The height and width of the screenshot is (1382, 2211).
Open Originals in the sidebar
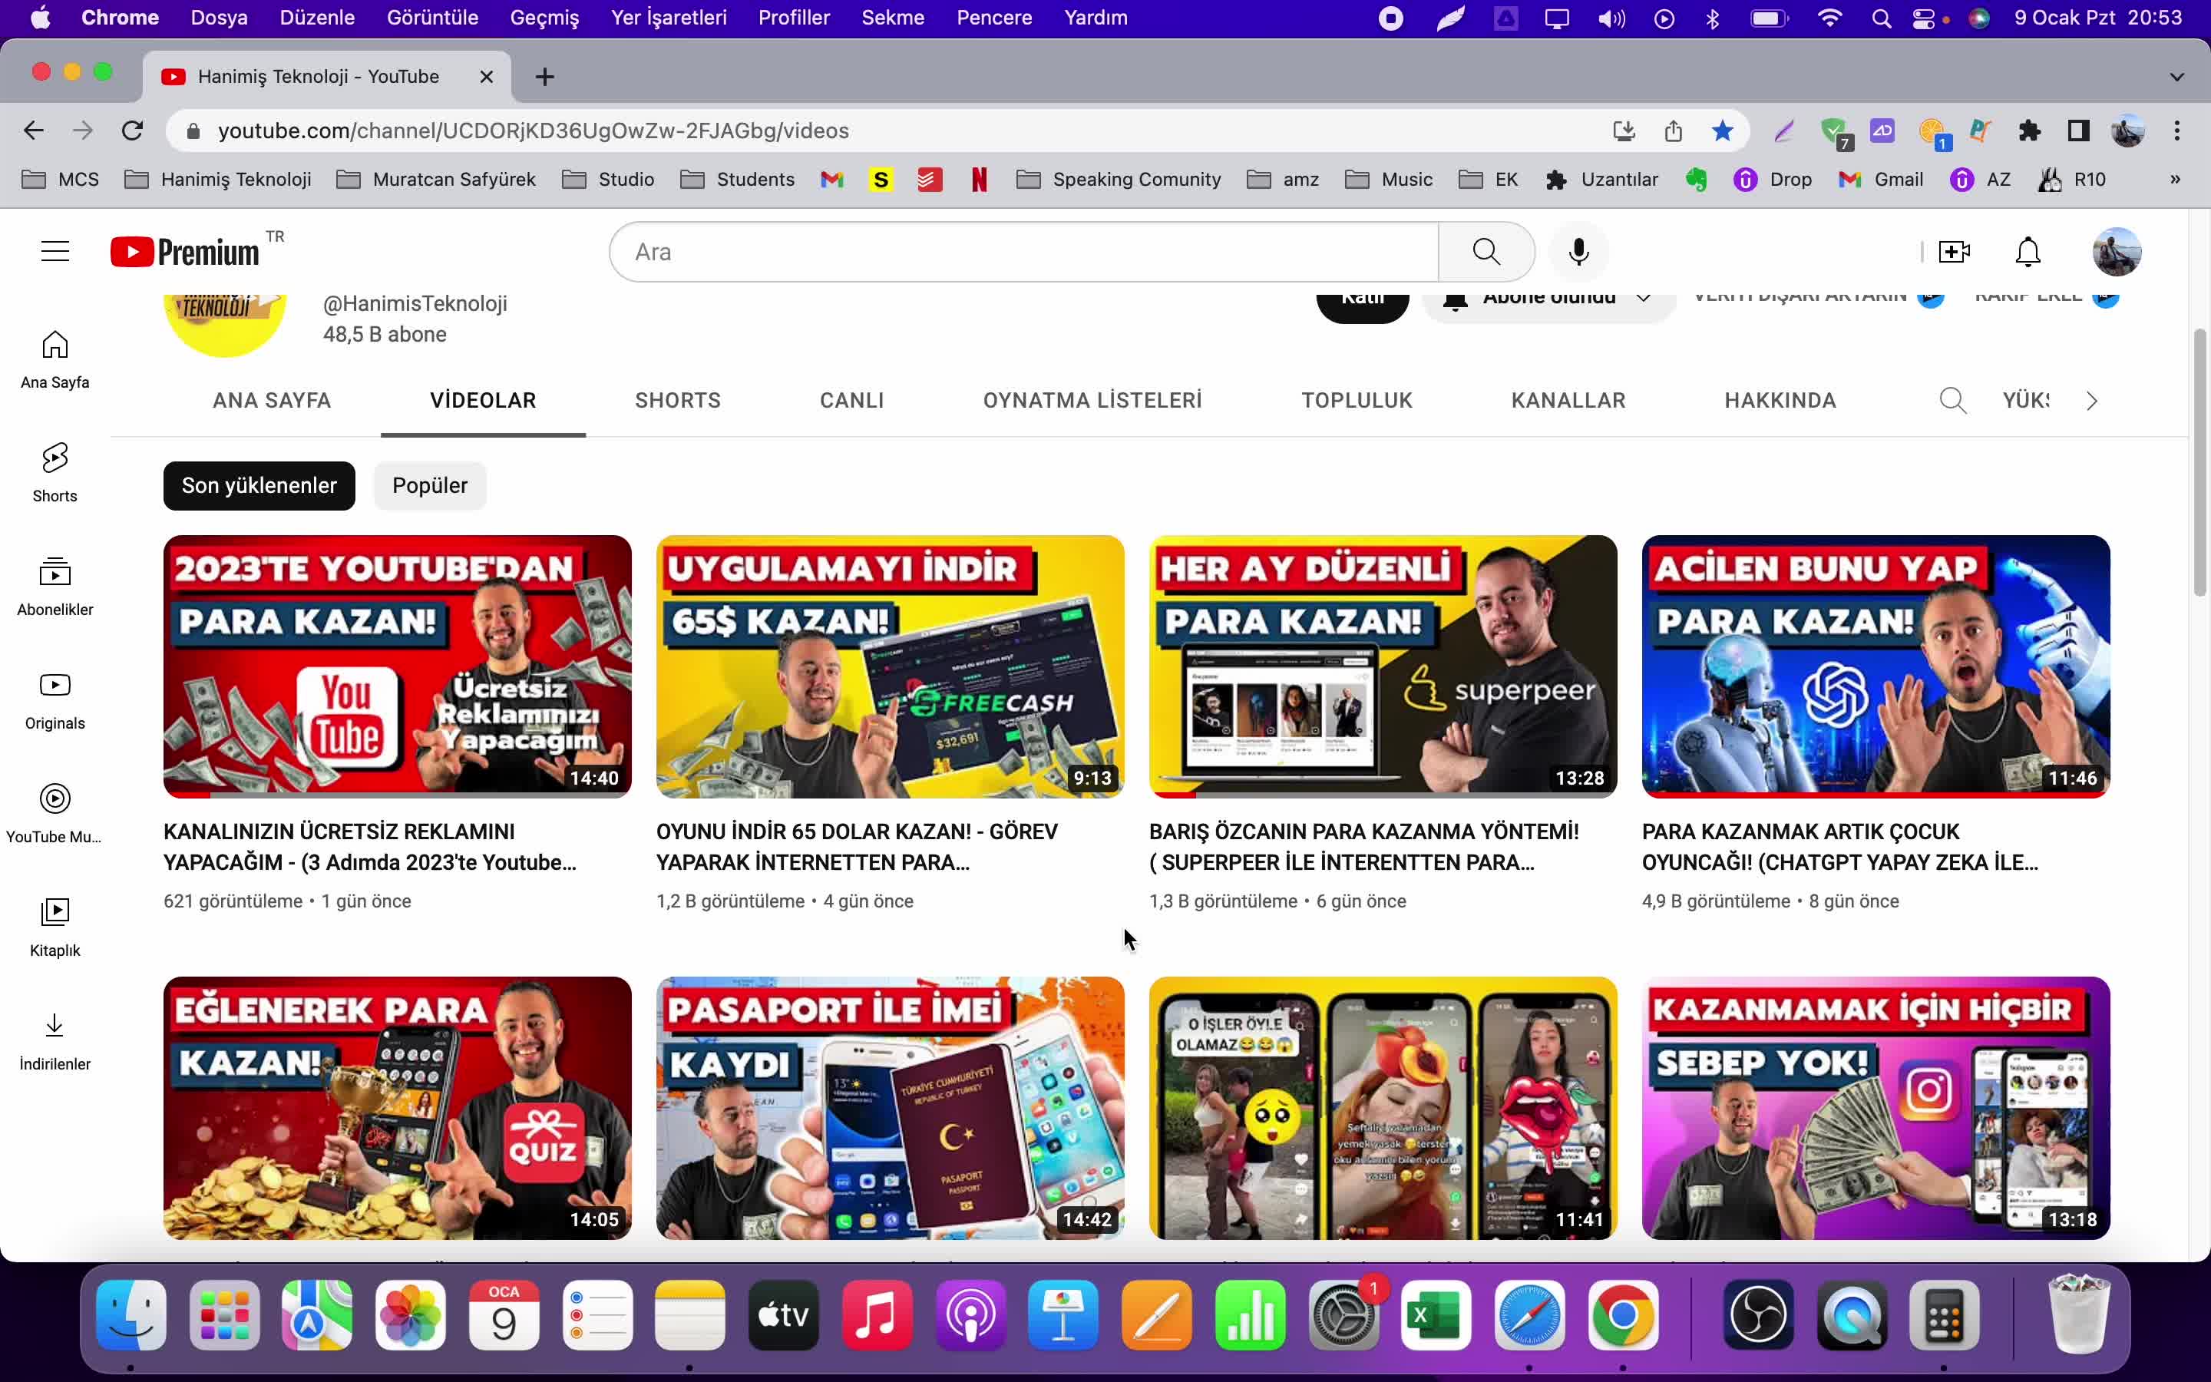pyautogui.click(x=55, y=700)
